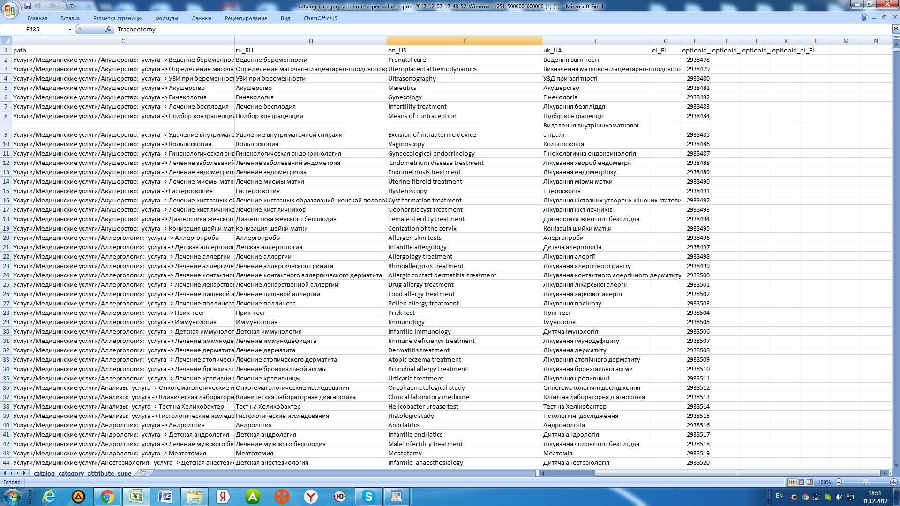Switch to the Формулы tab
The image size is (900, 506).
(x=166, y=18)
